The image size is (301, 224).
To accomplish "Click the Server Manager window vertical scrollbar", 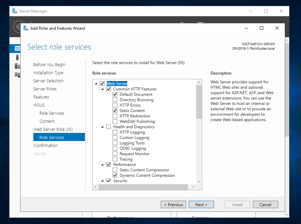I will pyautogui.click(x=287, y=90).
